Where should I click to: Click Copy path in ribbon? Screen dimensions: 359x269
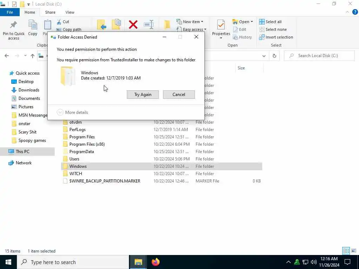(69, 29)
